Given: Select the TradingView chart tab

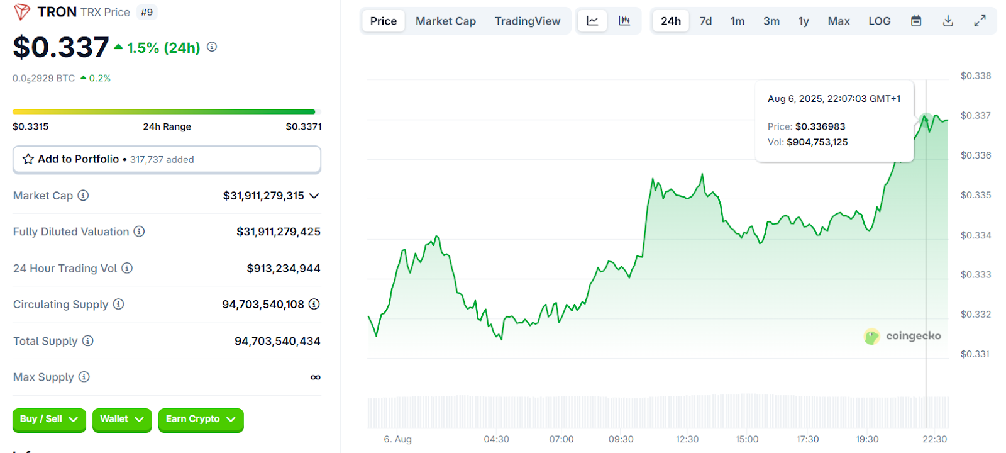Looking at the screenshot, I should (528, 21).
